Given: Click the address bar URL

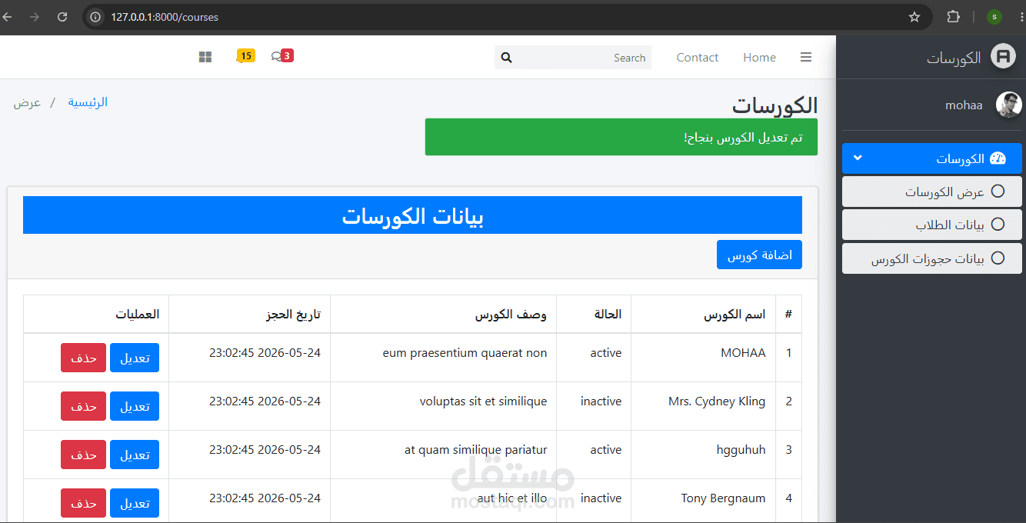Looking at the screenshot, I should point(165,17).
